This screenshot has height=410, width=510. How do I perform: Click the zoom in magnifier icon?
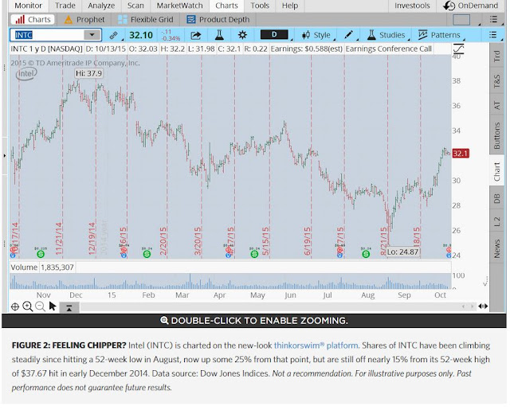[28, 307]
